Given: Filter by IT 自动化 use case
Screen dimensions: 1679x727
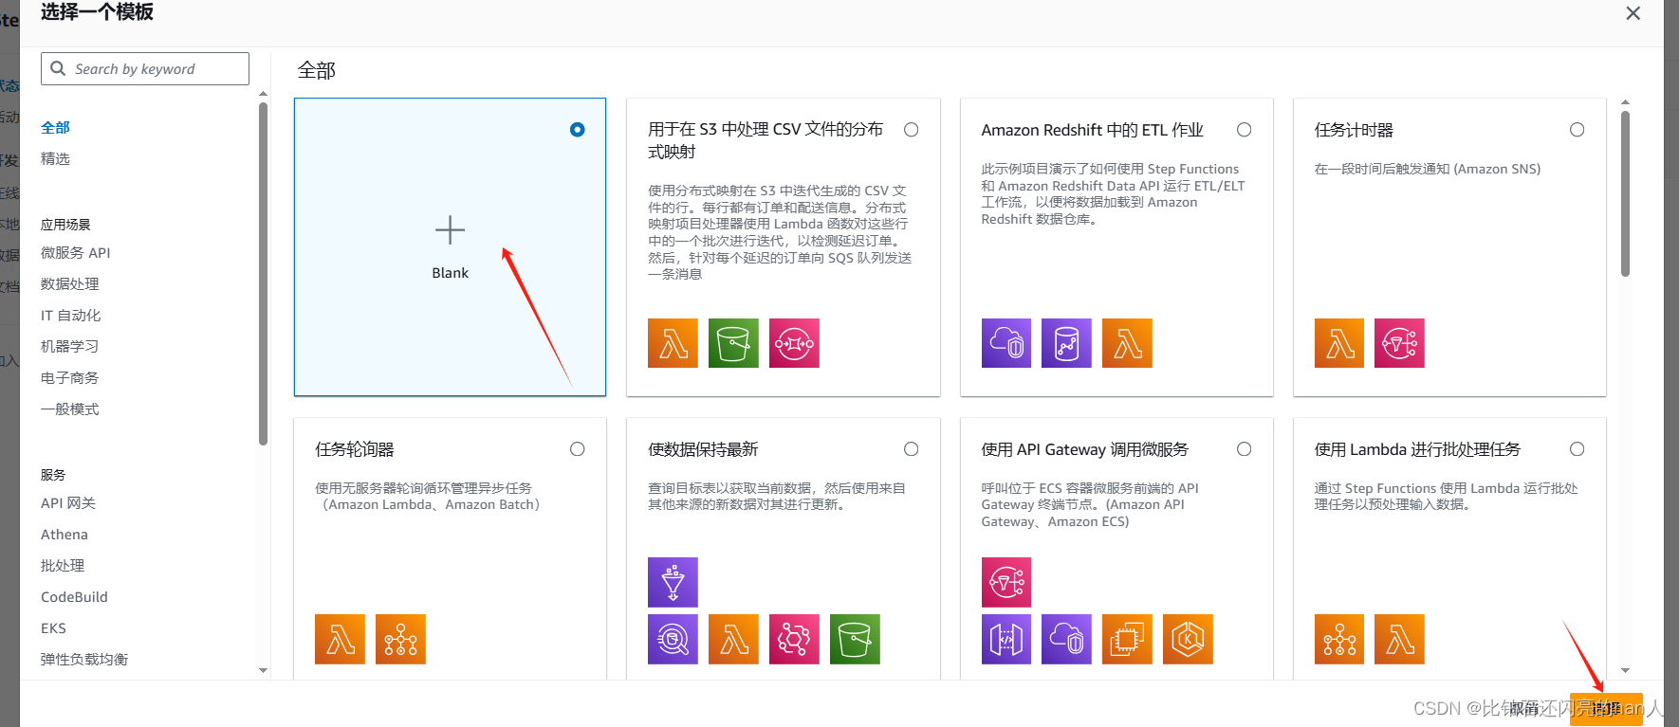Looking at the screenshot, I should pos(70,315).
